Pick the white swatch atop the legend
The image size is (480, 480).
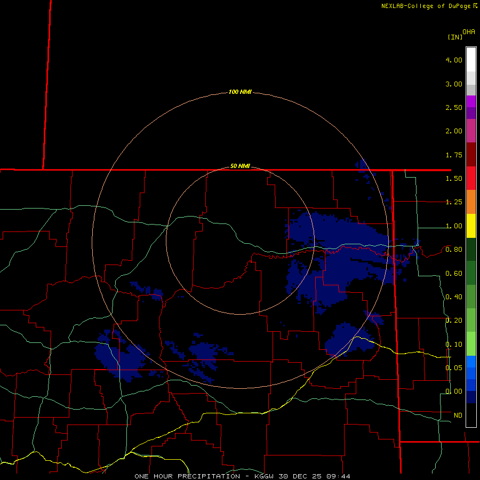tap(471, 59)
